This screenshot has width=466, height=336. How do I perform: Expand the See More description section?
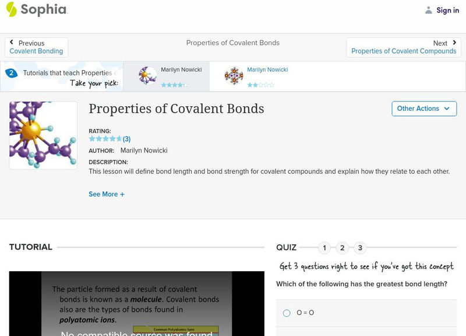tap(107, 194)
